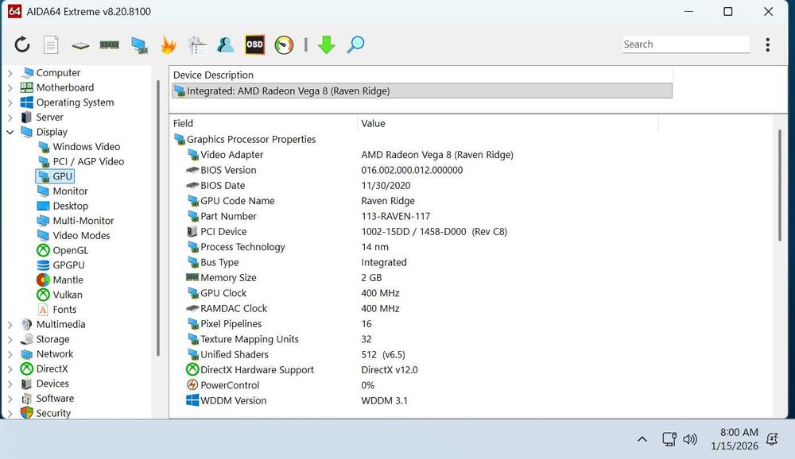Viewport: 795px width, 459px height.
Task: Open the three-dot options menu
Action: [x=768, y=44]
